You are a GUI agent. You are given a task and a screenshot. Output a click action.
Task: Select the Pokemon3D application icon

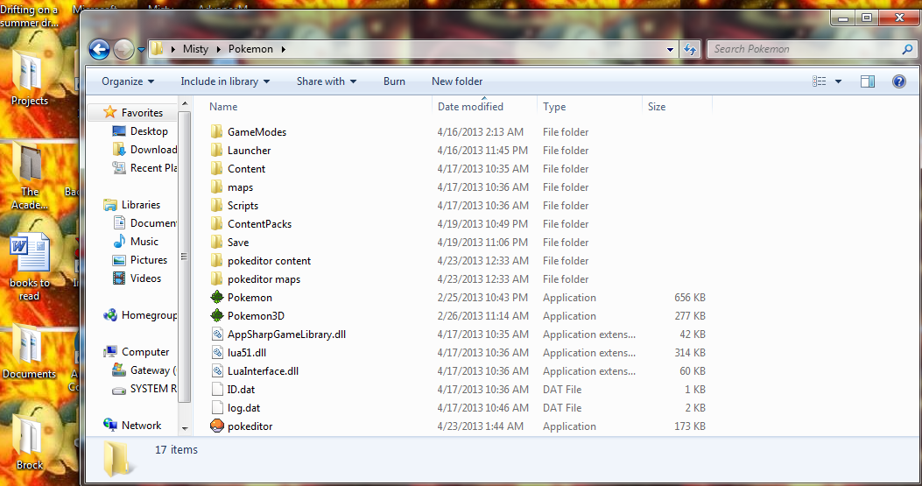tap(217, 315)
